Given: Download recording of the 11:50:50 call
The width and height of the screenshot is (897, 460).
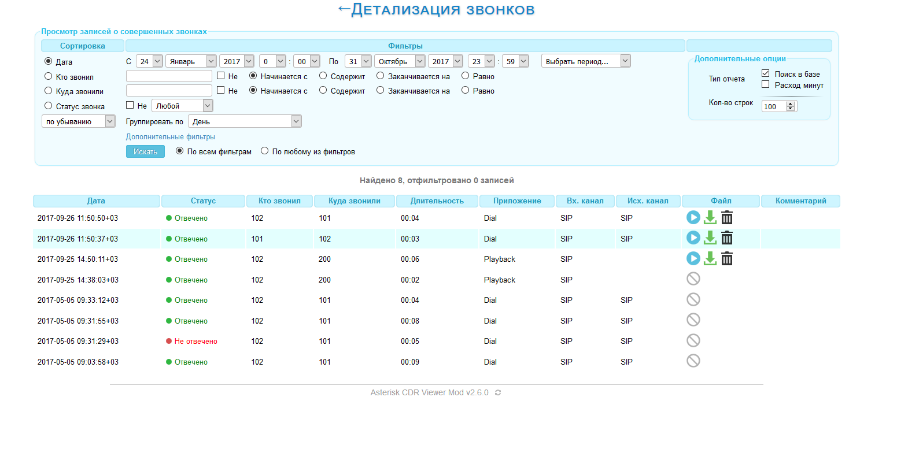Looking at the screenshot, I should pos(710,218).
